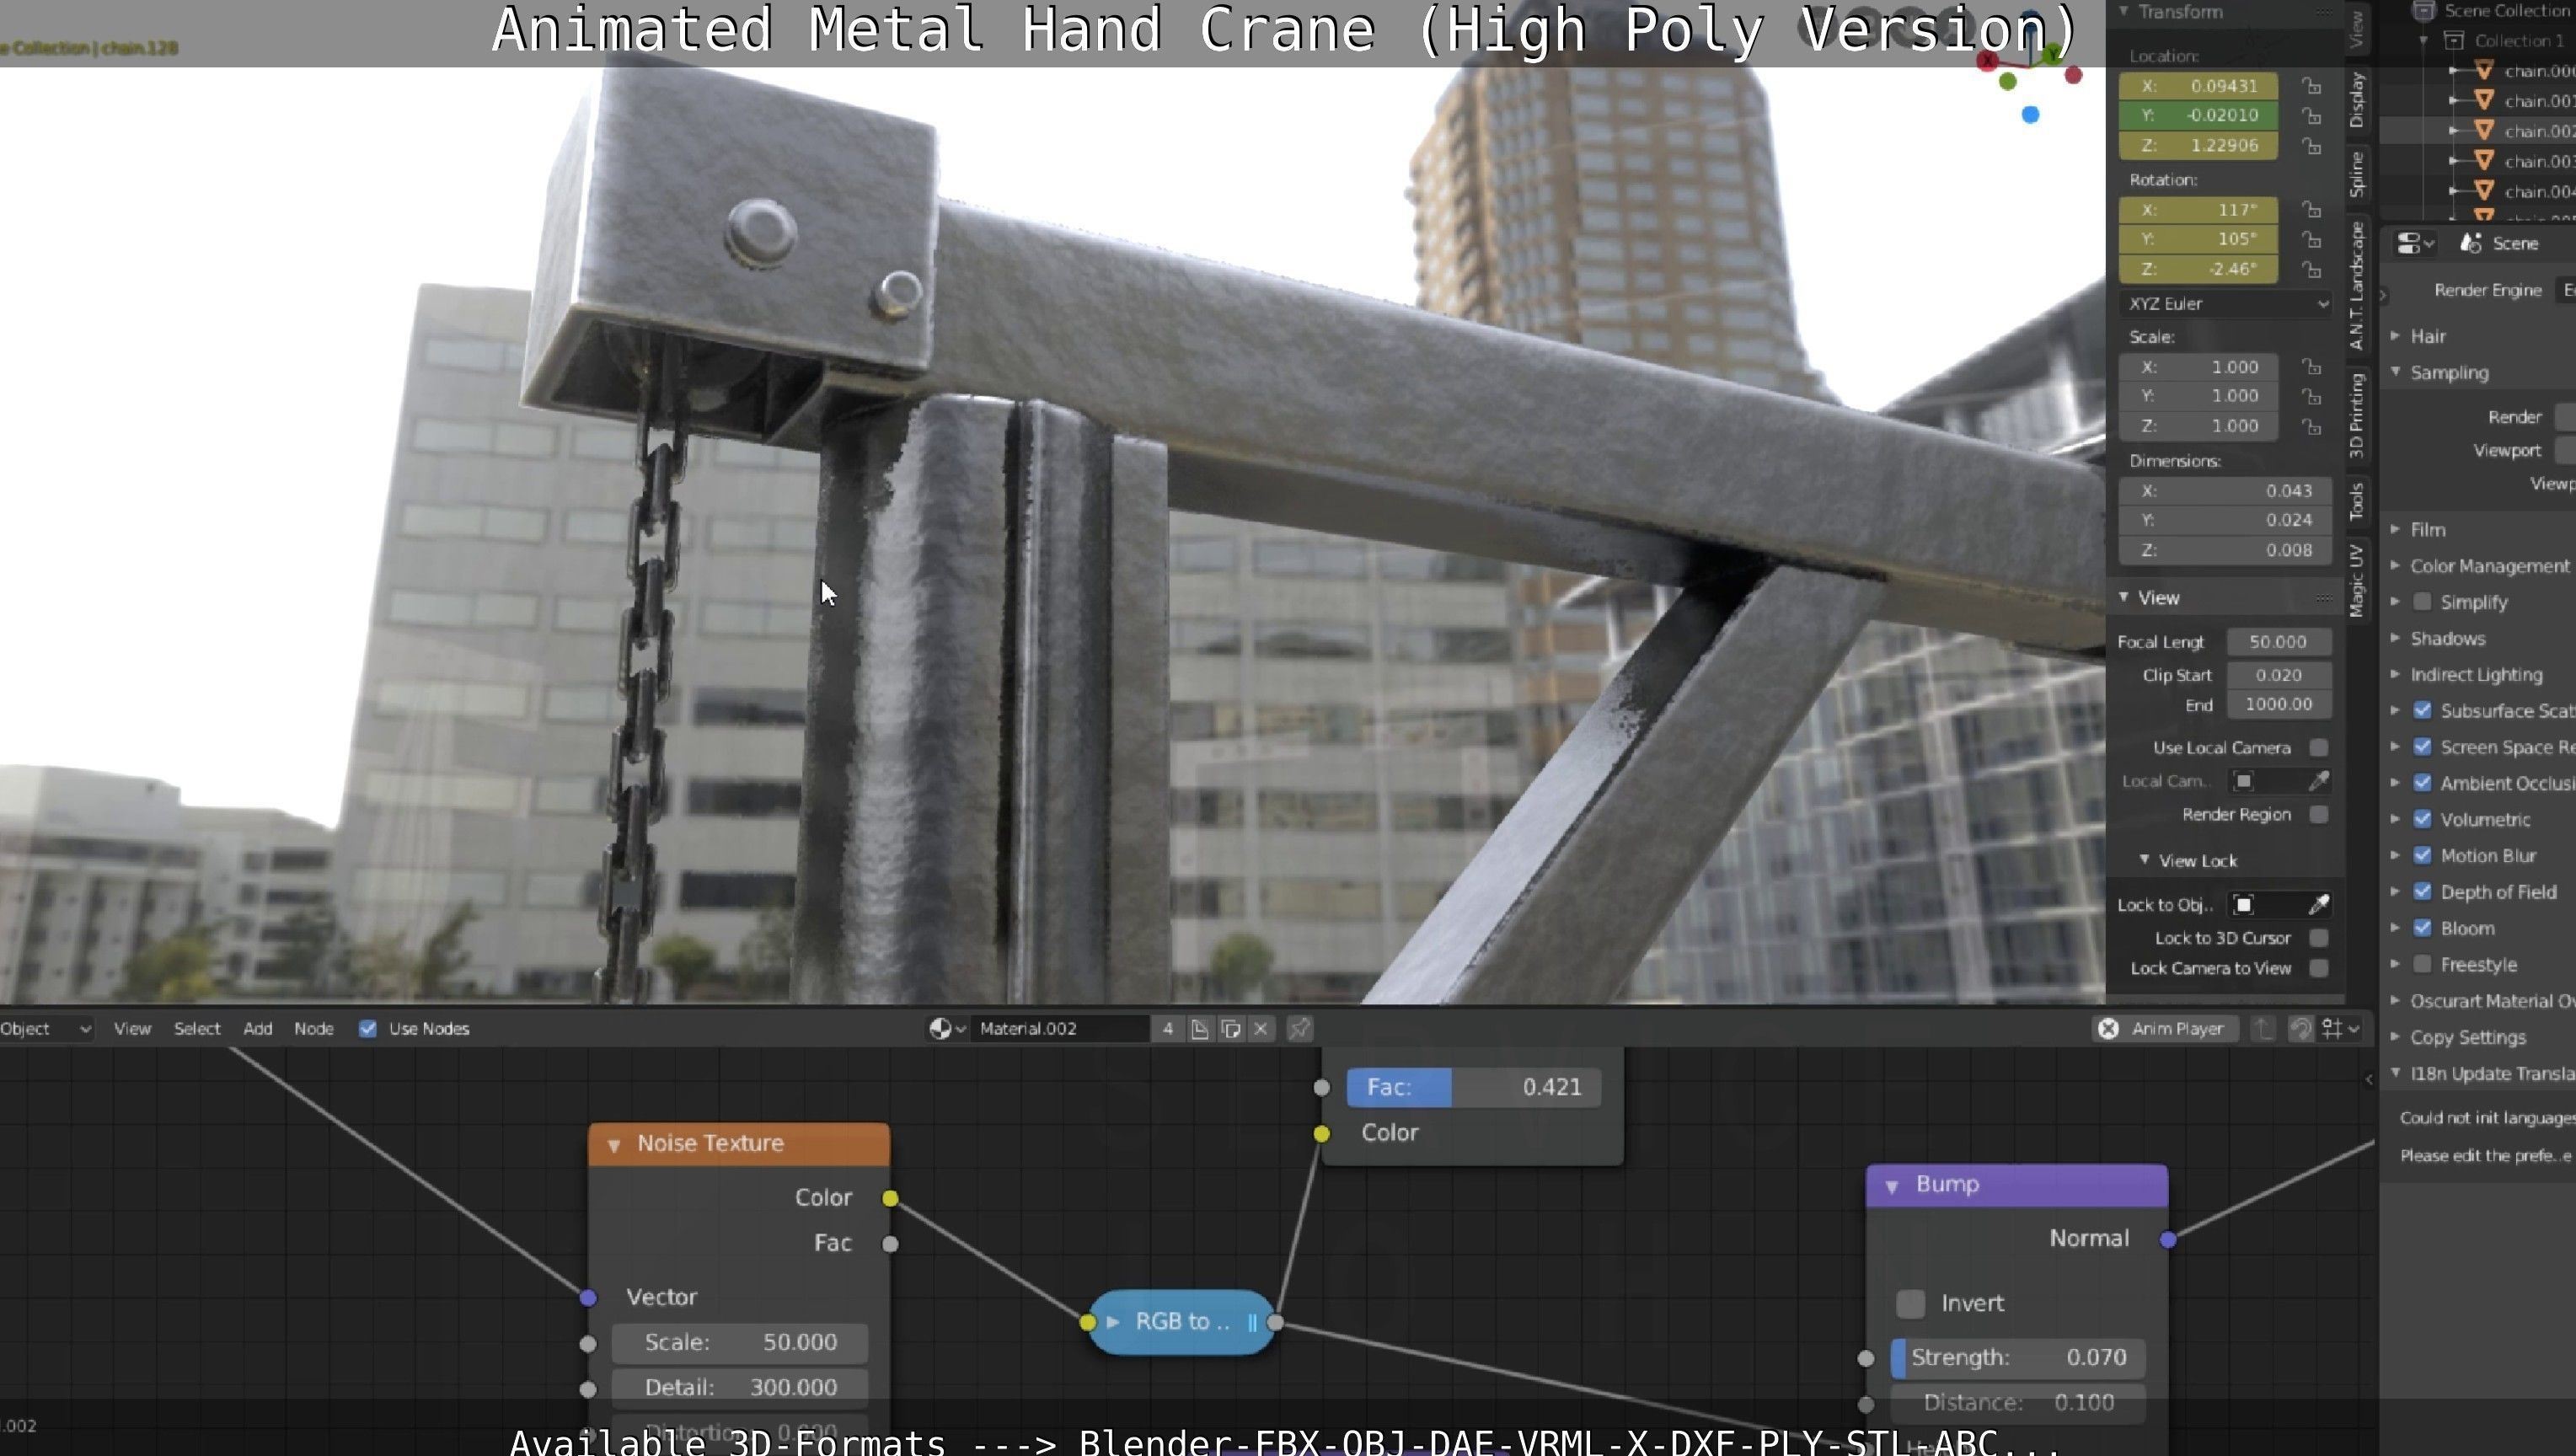Screen dimensions: 2576x1456
Task: Open the node editor Node menu
Action: click(x=314, y=1029)
